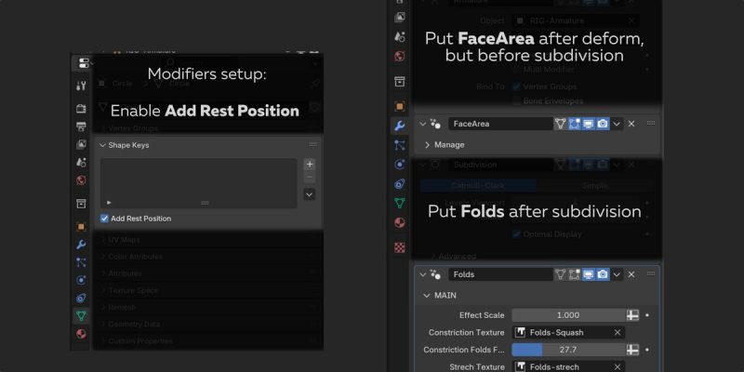
Task: Open Texture properties checkerboard tab in right panel
Action: (399, 247)
